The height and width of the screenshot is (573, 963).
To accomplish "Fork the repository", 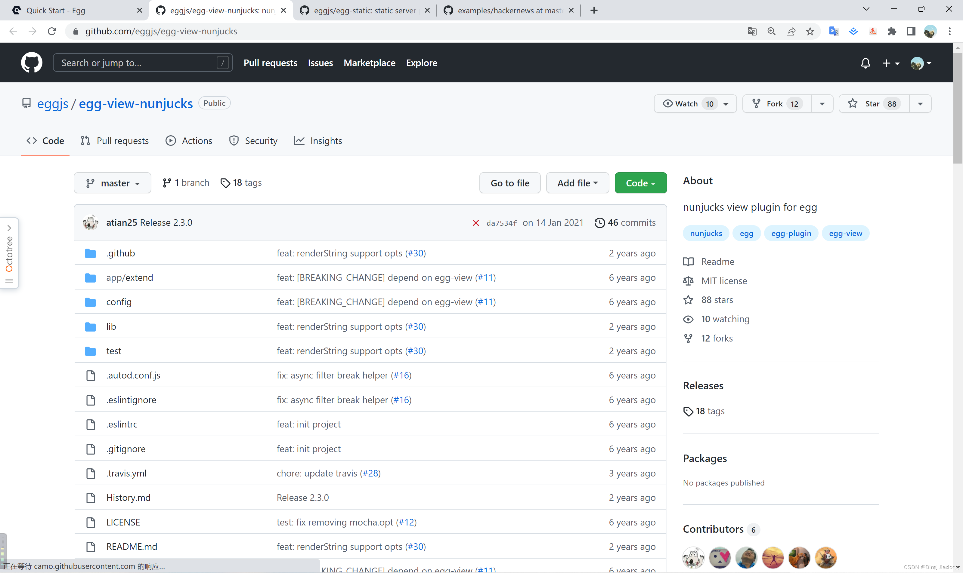I will (777, 103).
